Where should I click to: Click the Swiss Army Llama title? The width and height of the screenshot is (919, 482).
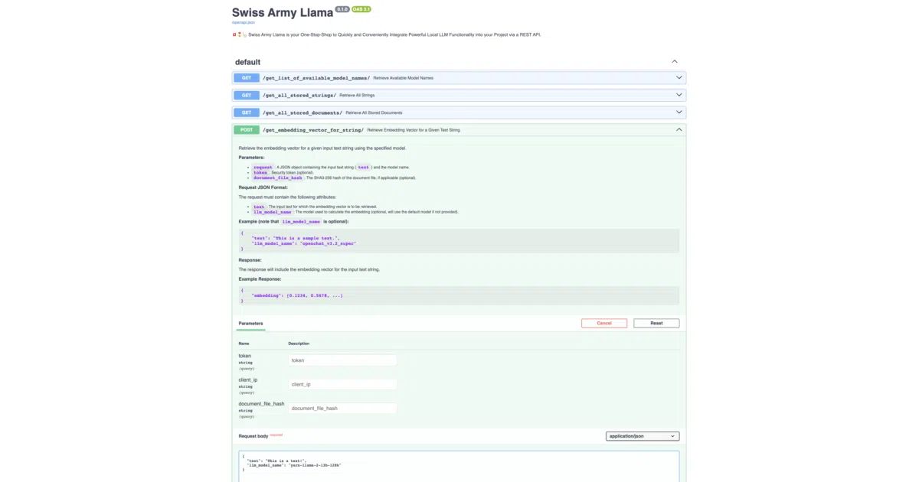click(x=283, y=12)
